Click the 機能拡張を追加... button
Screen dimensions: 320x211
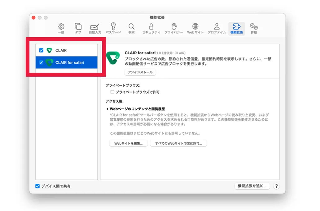coord(252,186)
